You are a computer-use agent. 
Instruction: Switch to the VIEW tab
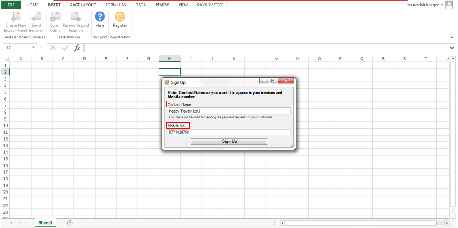click(x=183, y=5)
